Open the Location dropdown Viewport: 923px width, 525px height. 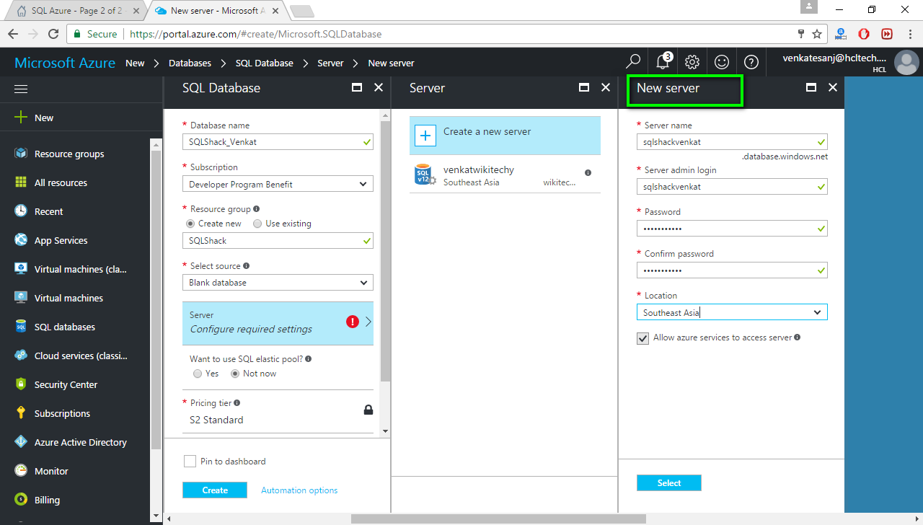point(732,312)
